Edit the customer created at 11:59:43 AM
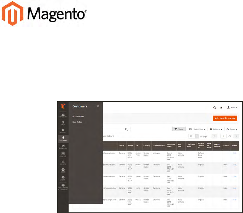Viewport: 243px width, 213px height. coord(235,200)
